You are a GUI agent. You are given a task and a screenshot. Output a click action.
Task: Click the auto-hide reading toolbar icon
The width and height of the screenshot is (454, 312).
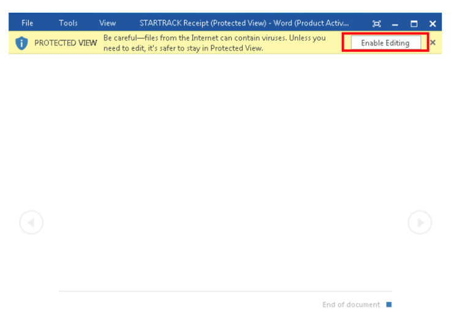(x=377, y=24)
